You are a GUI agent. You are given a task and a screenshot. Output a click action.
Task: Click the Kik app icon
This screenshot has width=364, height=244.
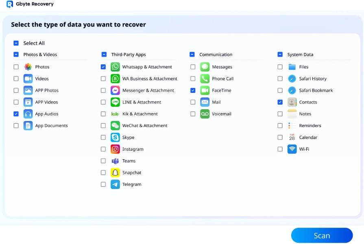click(115, 114)
